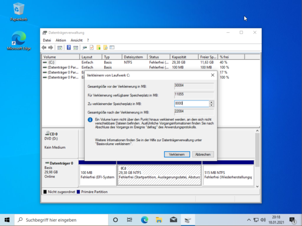Click the shrink amount input field
302x226 pixels.
(190, 103)
